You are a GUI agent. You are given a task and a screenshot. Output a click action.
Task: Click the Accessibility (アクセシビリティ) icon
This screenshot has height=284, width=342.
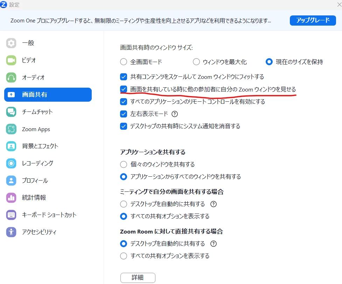[11, 232]
